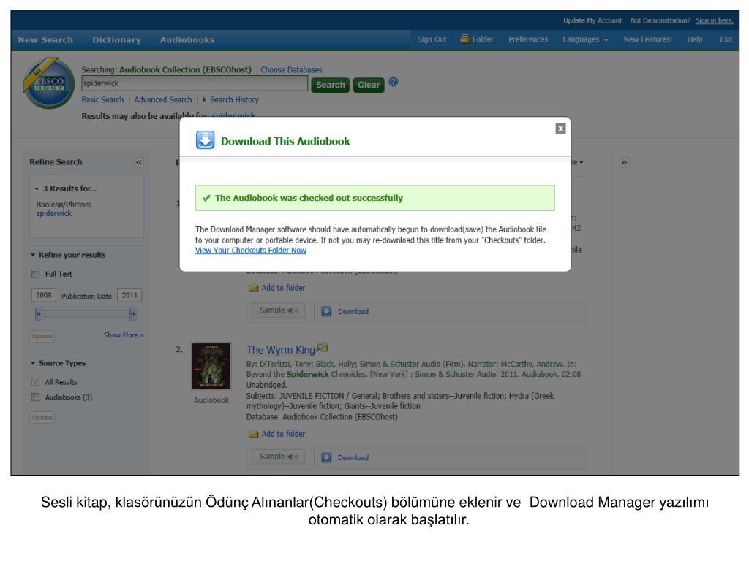
Task: Click the green Clear button
Action: click(369, 85)
